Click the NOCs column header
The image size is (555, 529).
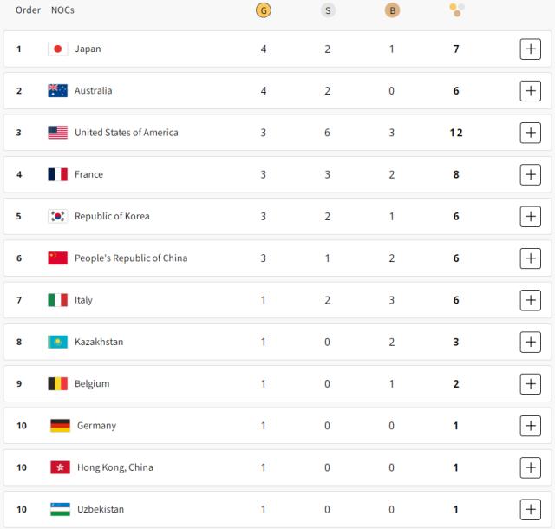pos(64,10)
